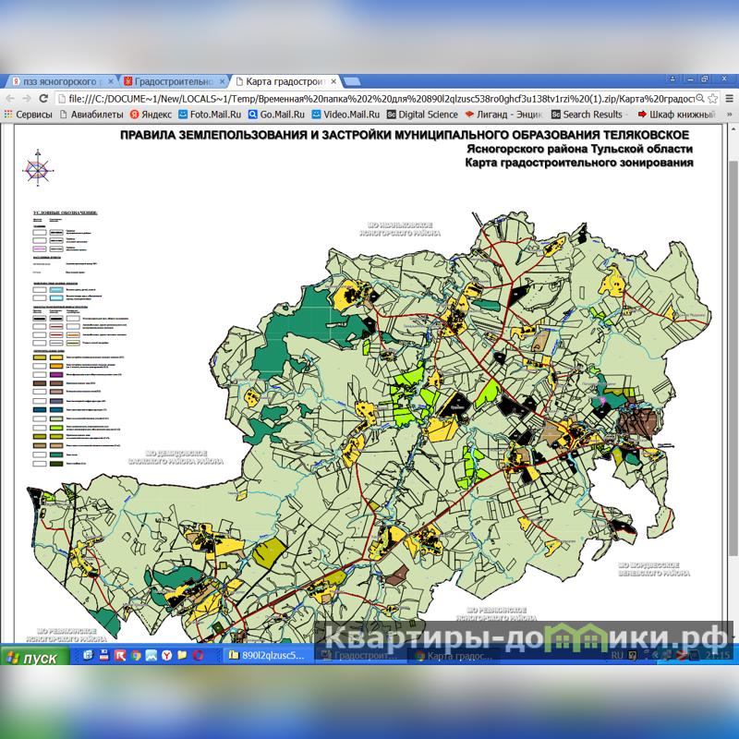This screenshot has width=739, height=739.
Task: Click the browser Forward arrow button
Action: (x=27, y=98)
